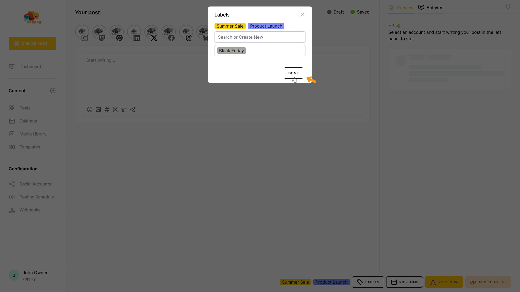
Task: Select the X (Twitter) account avatar
Action: click(151, 32)
